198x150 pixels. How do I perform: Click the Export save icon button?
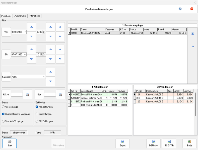coord(122,143)
